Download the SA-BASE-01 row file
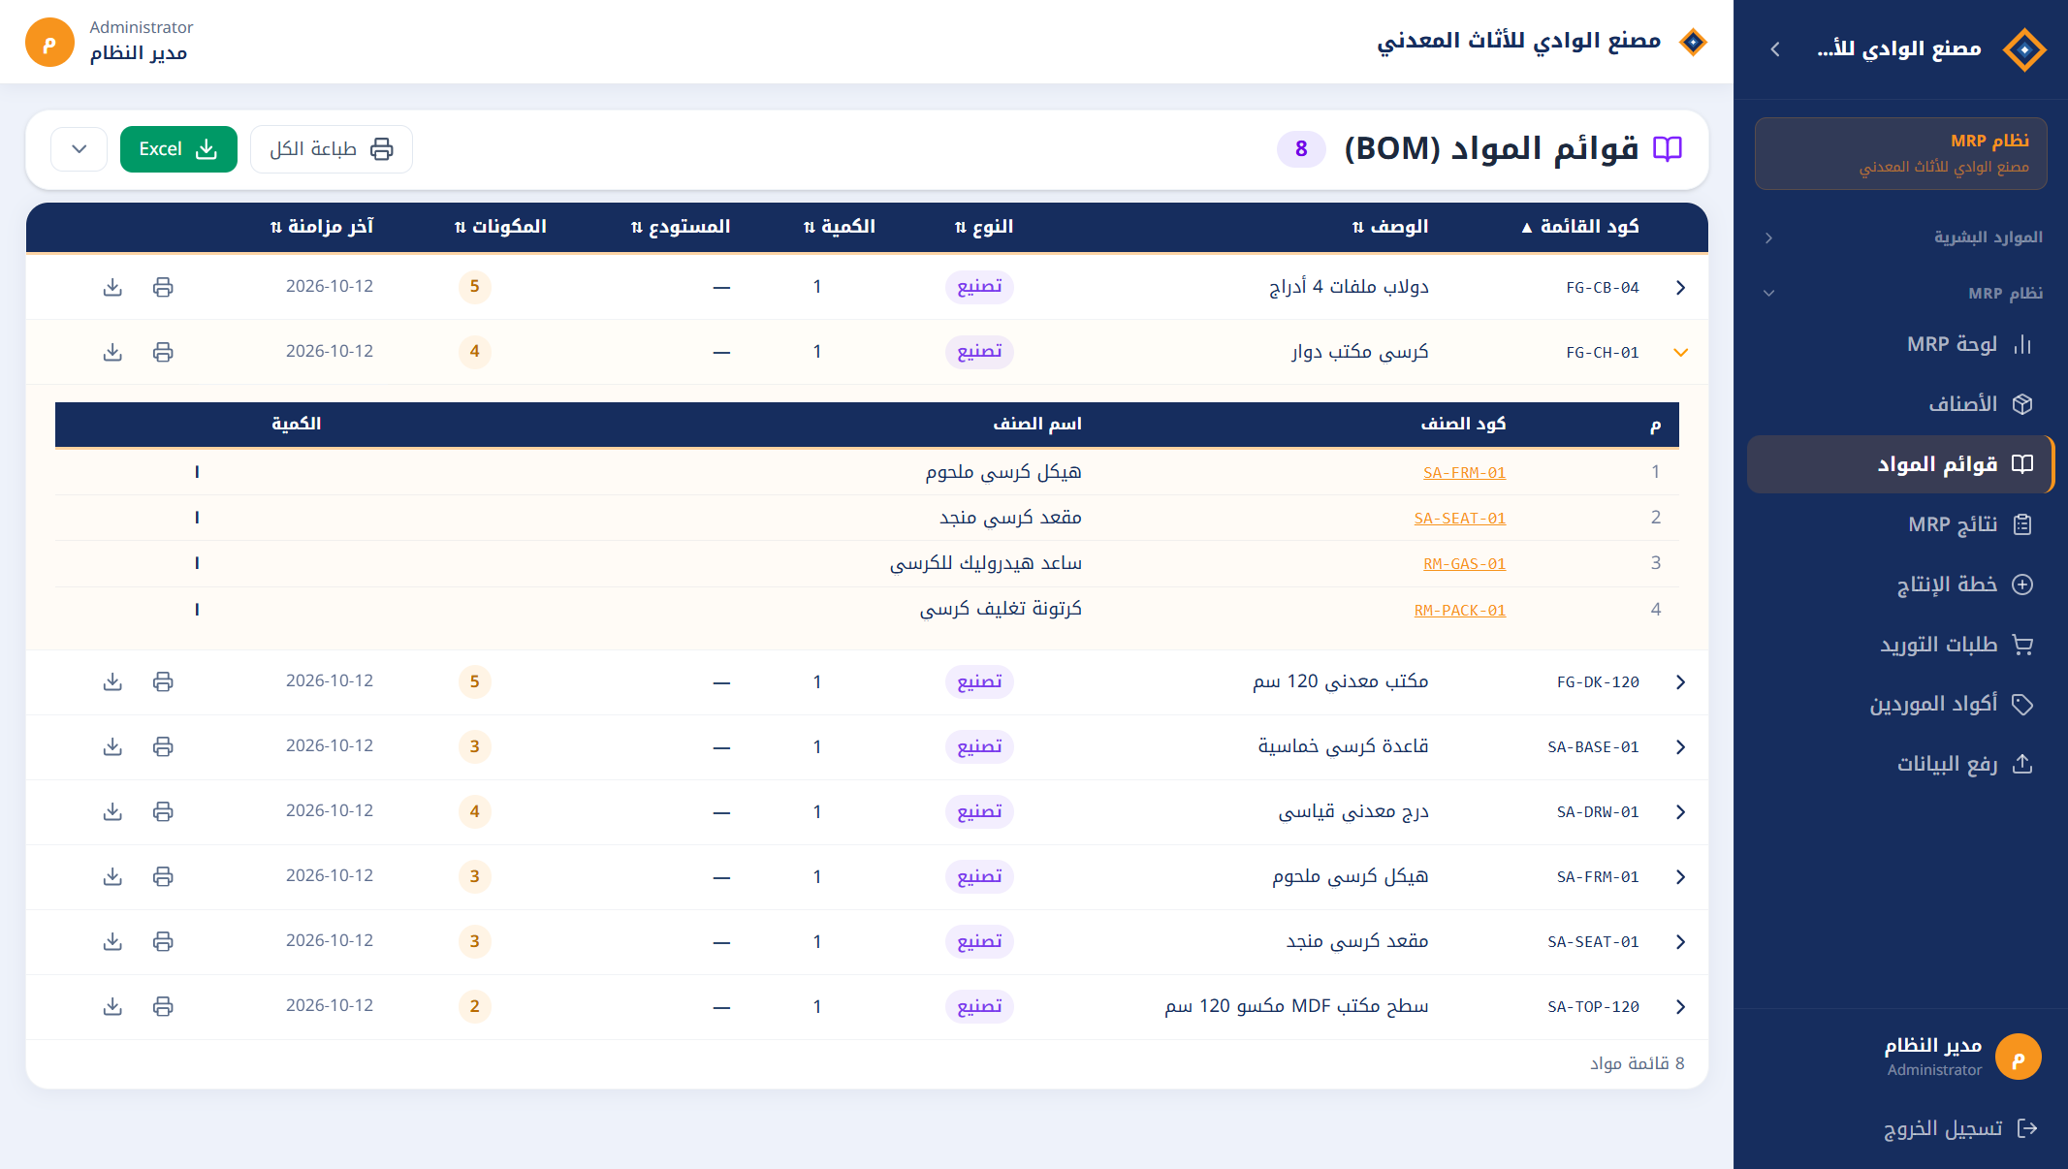The image size is (2068, 1169). pyautogui.click(x=112, y=746)
